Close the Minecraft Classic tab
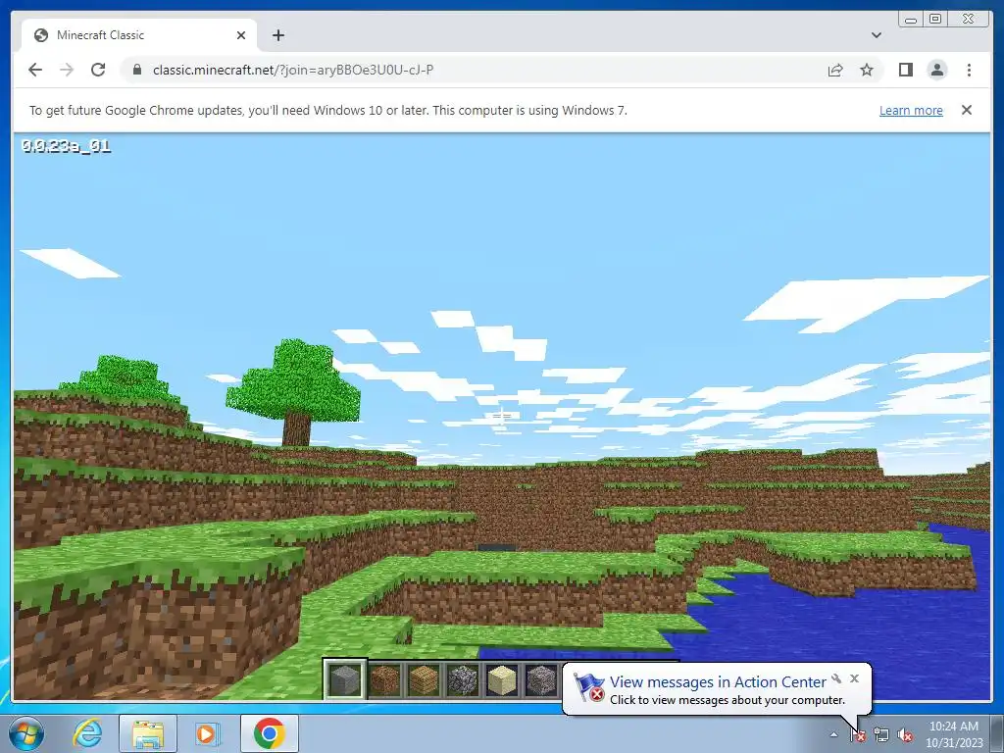This screenshot has height=753, width=1004. pos(241,35)
